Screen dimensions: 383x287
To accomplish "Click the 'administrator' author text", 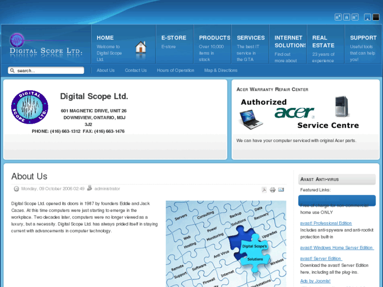I will [107, 189].
